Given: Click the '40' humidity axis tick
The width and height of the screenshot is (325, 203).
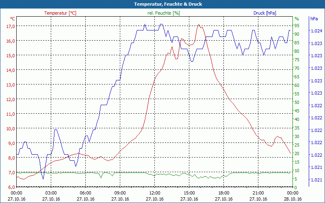Looking at the screenshot, I should click(297, 119).
